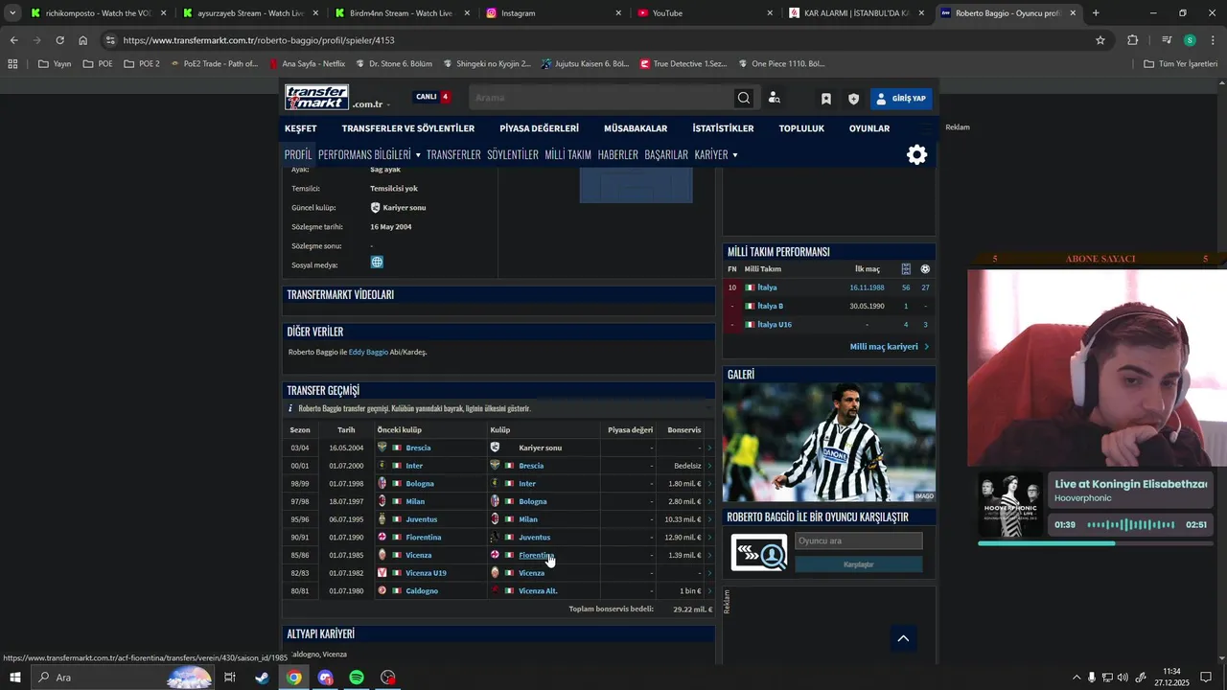
Task: Click the Brescia crest in previous club column
Action: click(x=382, y=448)
